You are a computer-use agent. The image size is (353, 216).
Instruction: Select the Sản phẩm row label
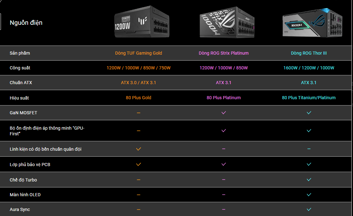20,53
